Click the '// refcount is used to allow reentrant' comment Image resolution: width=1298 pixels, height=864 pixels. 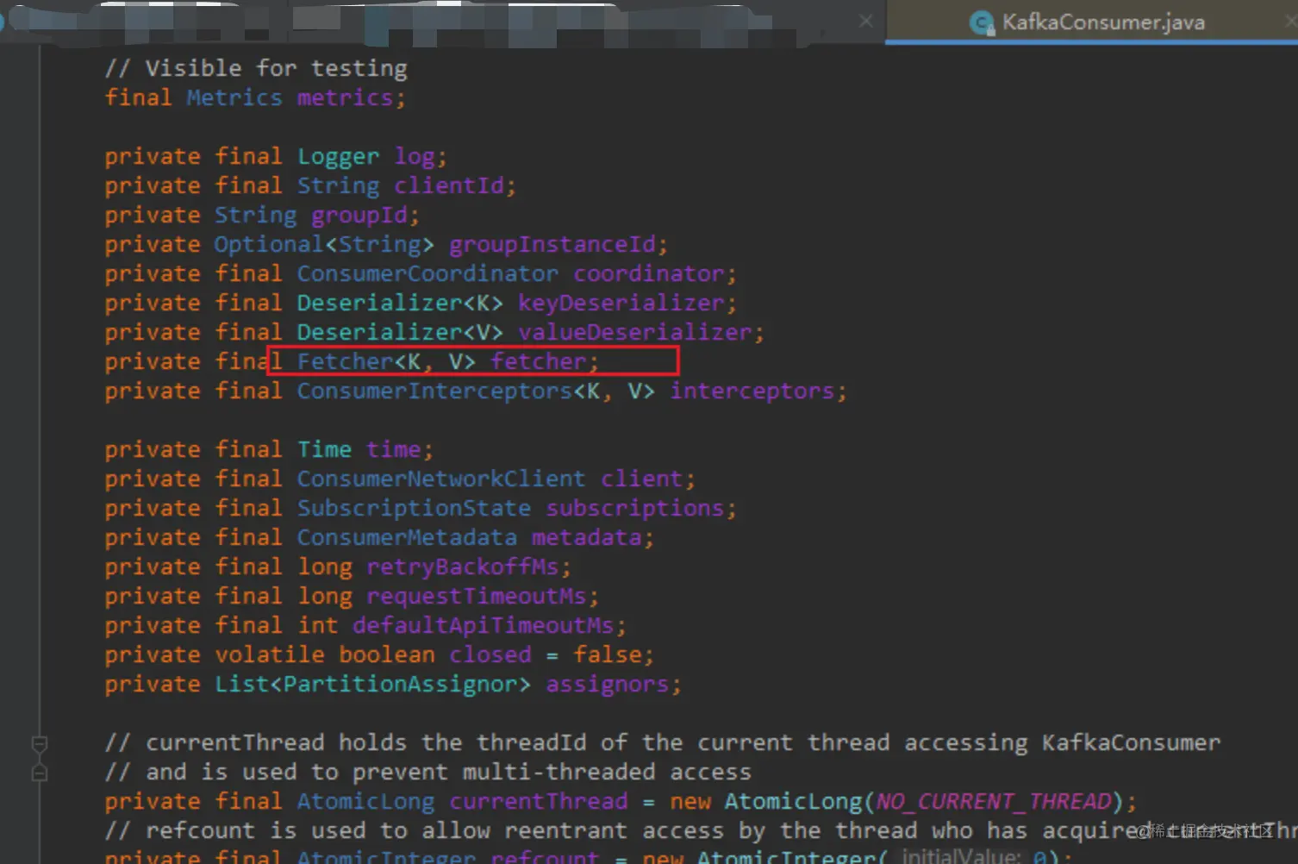pyautogui.click(x=701, y=830)
